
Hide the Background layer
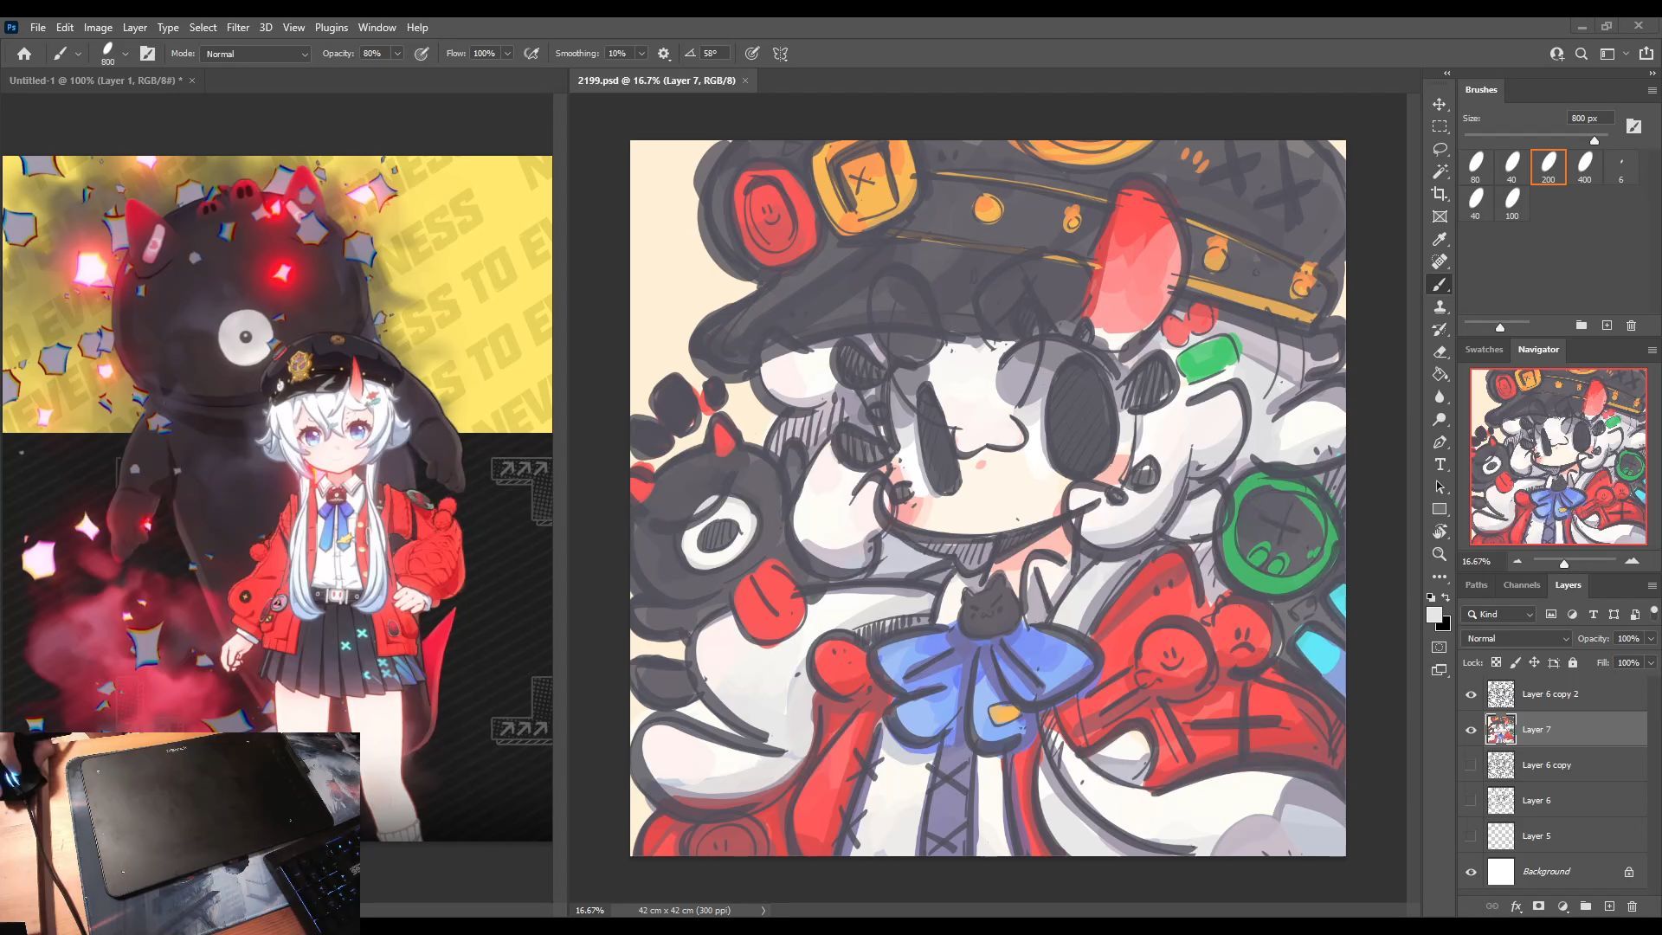pyautogui.click(x=1471, y=872)
